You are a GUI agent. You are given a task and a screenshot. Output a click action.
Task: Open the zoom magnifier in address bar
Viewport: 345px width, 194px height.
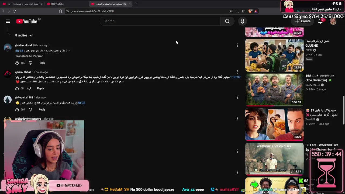coord(237,11)
